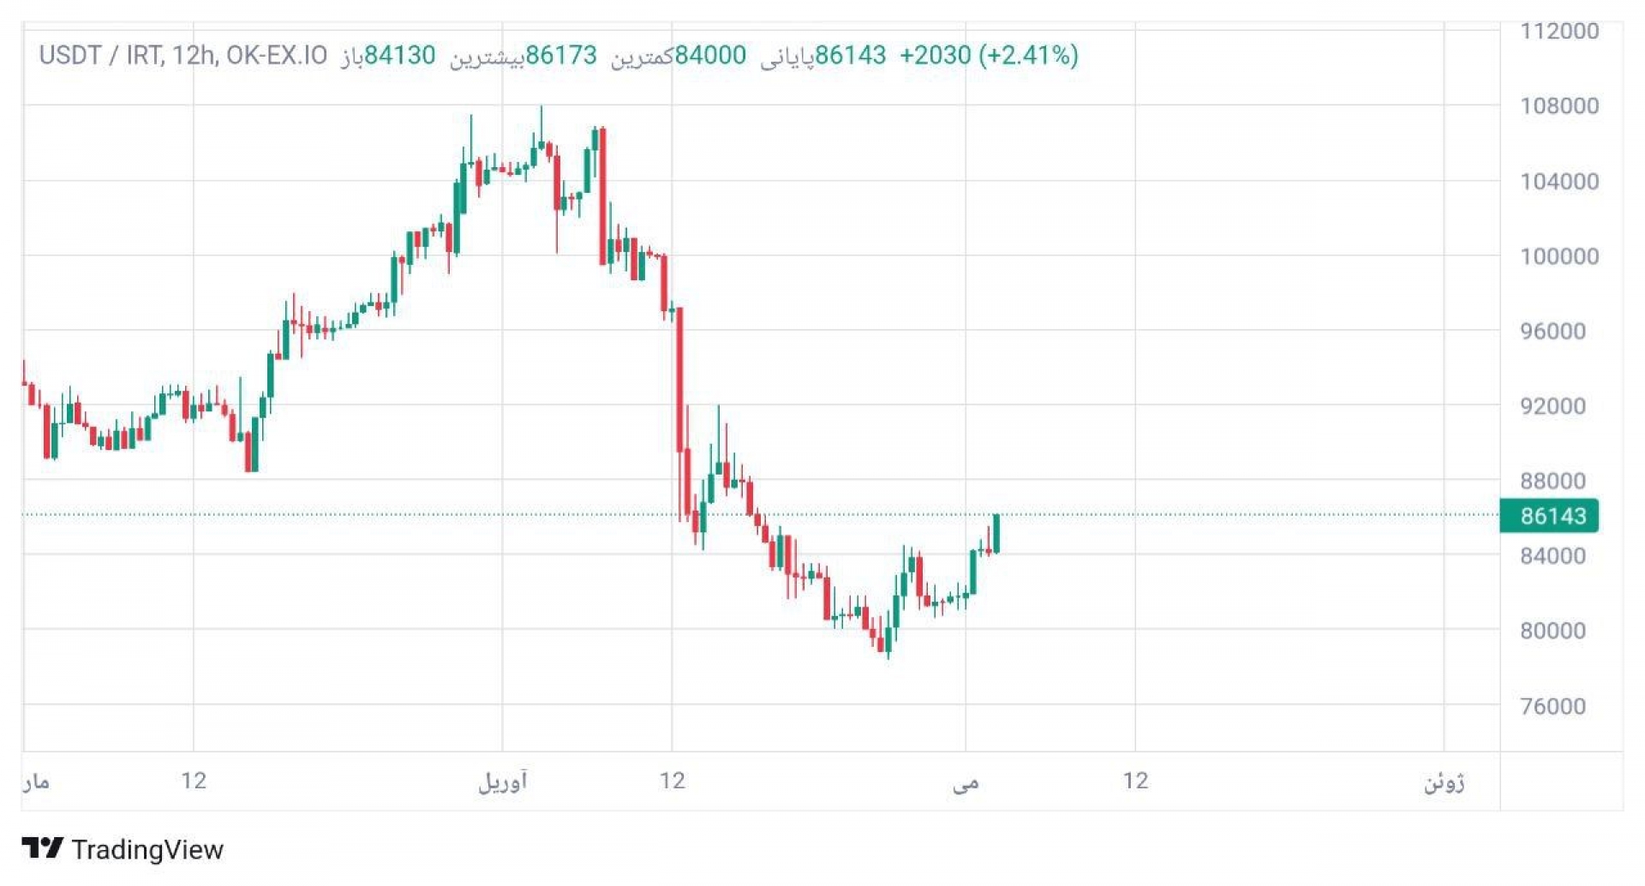
Task: Click the 86173 high price value
Action: [561, 56]
